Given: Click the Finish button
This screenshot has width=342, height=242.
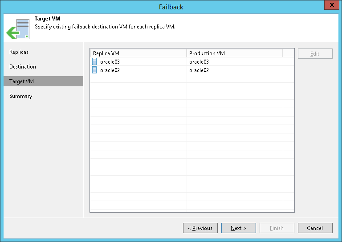Looking at the screenshot, I should click(277, 228).
